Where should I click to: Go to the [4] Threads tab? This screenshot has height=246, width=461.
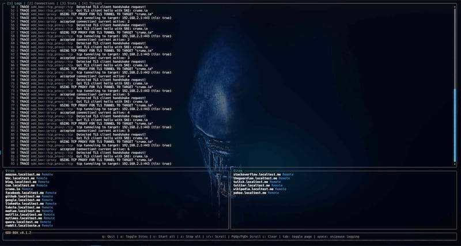[x=92, y=3]
